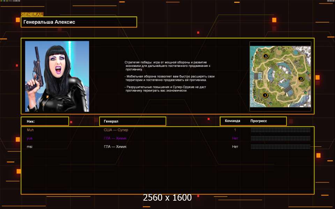Open Muh's США — Супер general selection

click(x=118, y=130)
